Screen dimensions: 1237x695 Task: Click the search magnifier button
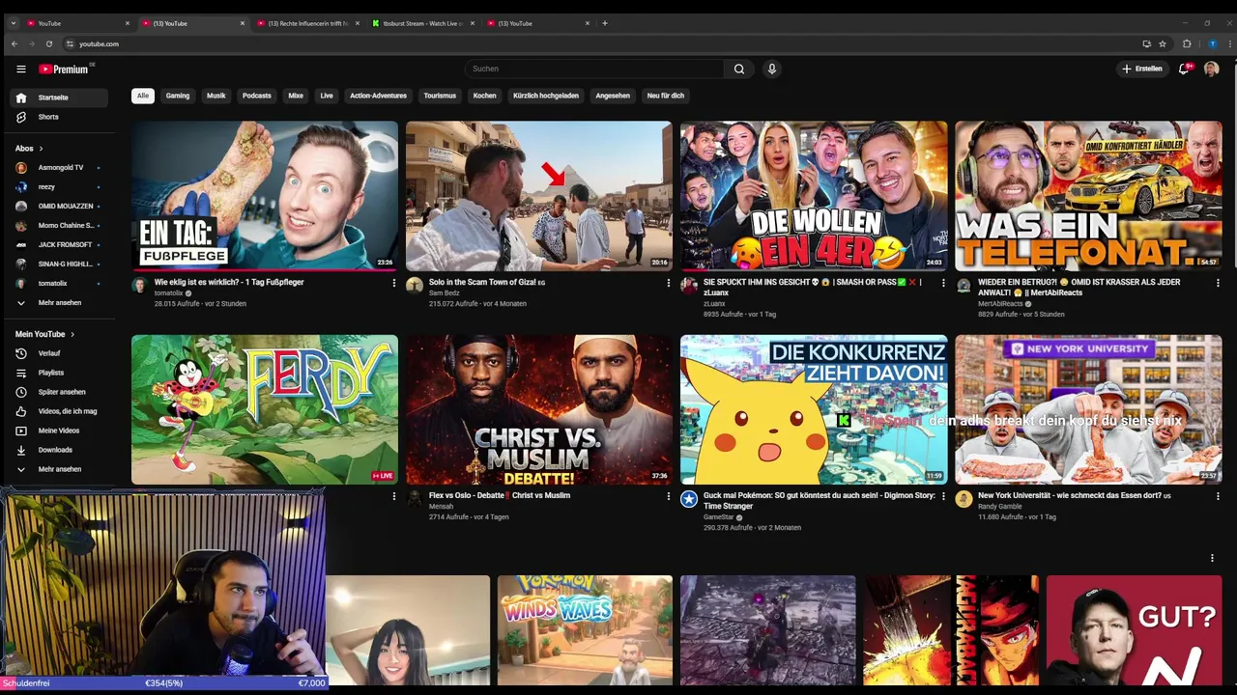click(x=738, y=69)
